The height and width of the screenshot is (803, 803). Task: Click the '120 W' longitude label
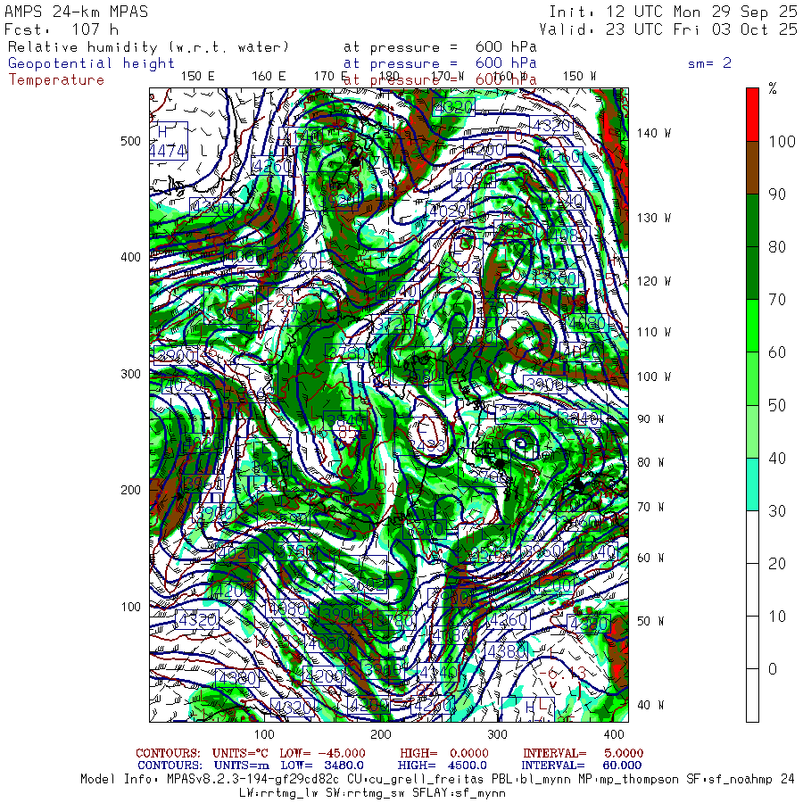point(654,281)
